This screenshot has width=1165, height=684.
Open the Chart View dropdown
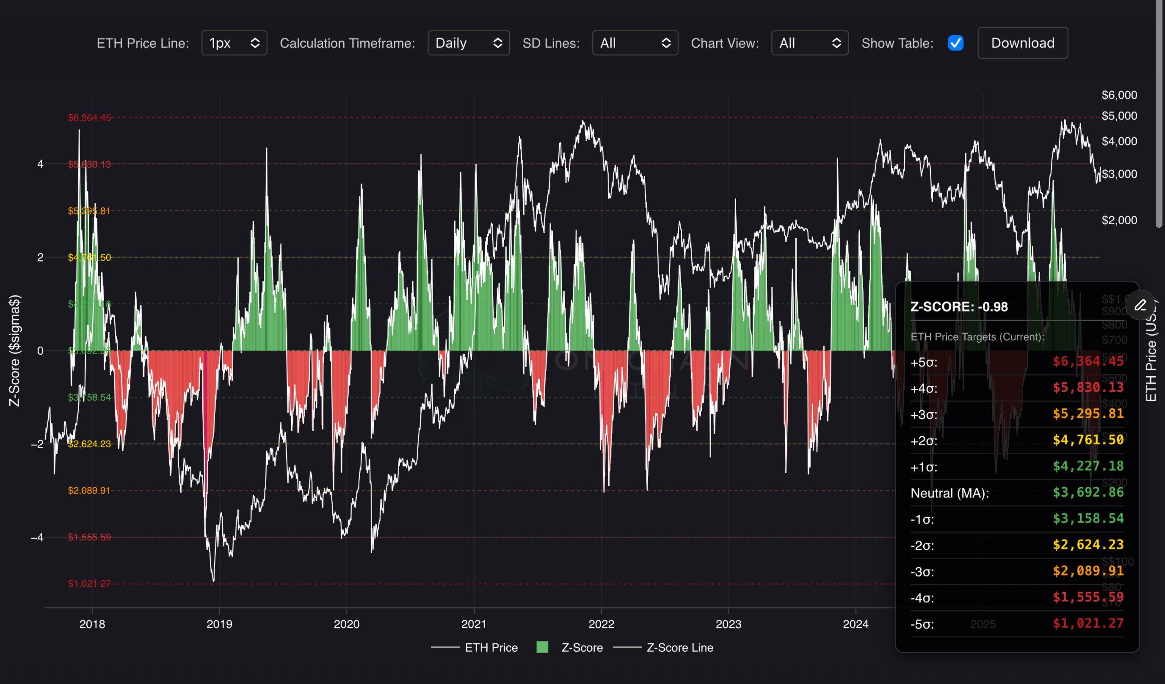tap(809, 43)
